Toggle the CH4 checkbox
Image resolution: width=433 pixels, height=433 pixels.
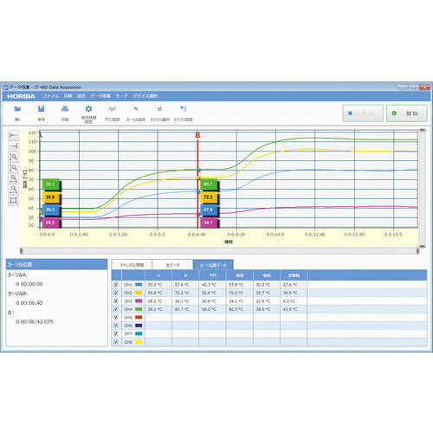click(116, 309)
